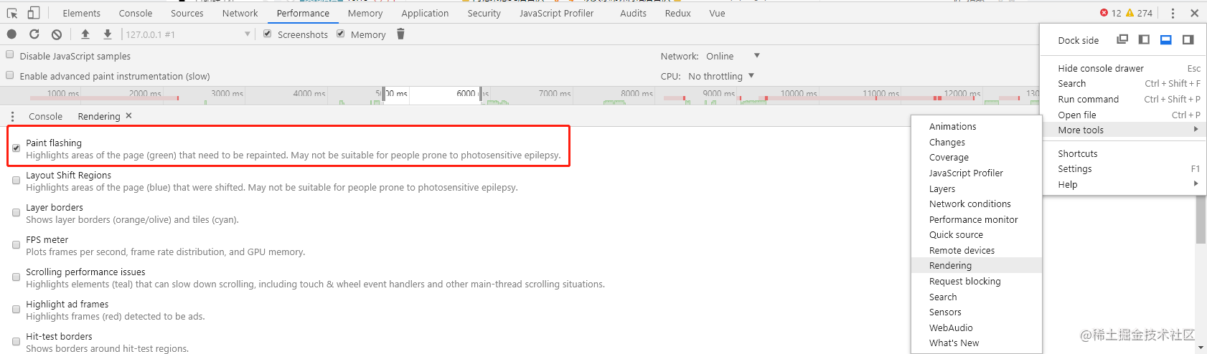The image size is (1207, 354).
Task: Enable Disable JavaScript samples checkbox
Action: 10,54
